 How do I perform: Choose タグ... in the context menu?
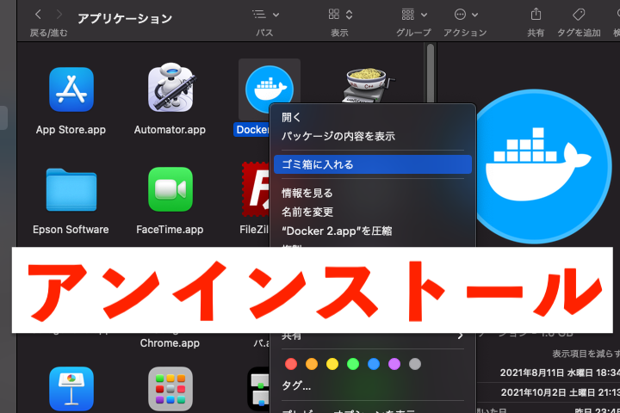click(x=373, y=385)
